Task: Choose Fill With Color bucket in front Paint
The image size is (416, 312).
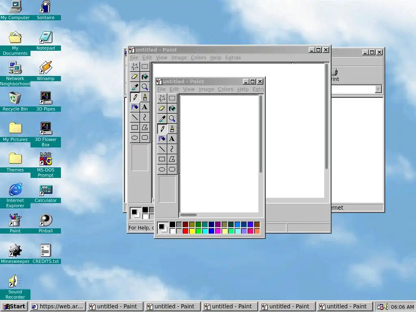Action: click(172, 108)
